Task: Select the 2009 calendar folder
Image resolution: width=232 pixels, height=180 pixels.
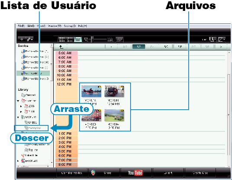Action: (x=29, y=106)
